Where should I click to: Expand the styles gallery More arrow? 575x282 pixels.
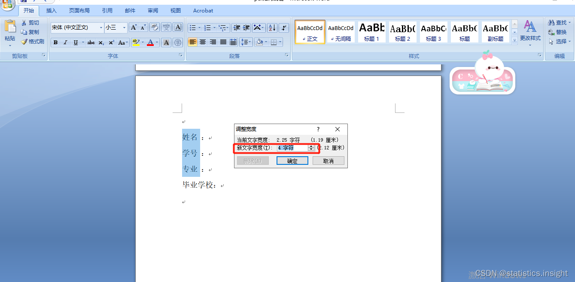pos(514,40)
